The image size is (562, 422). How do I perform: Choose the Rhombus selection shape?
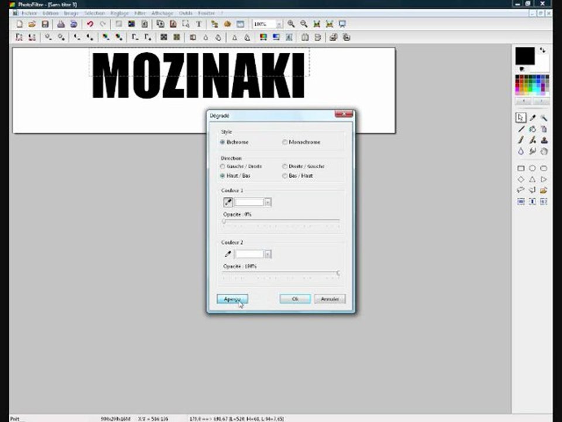click(x=521, y=179)
